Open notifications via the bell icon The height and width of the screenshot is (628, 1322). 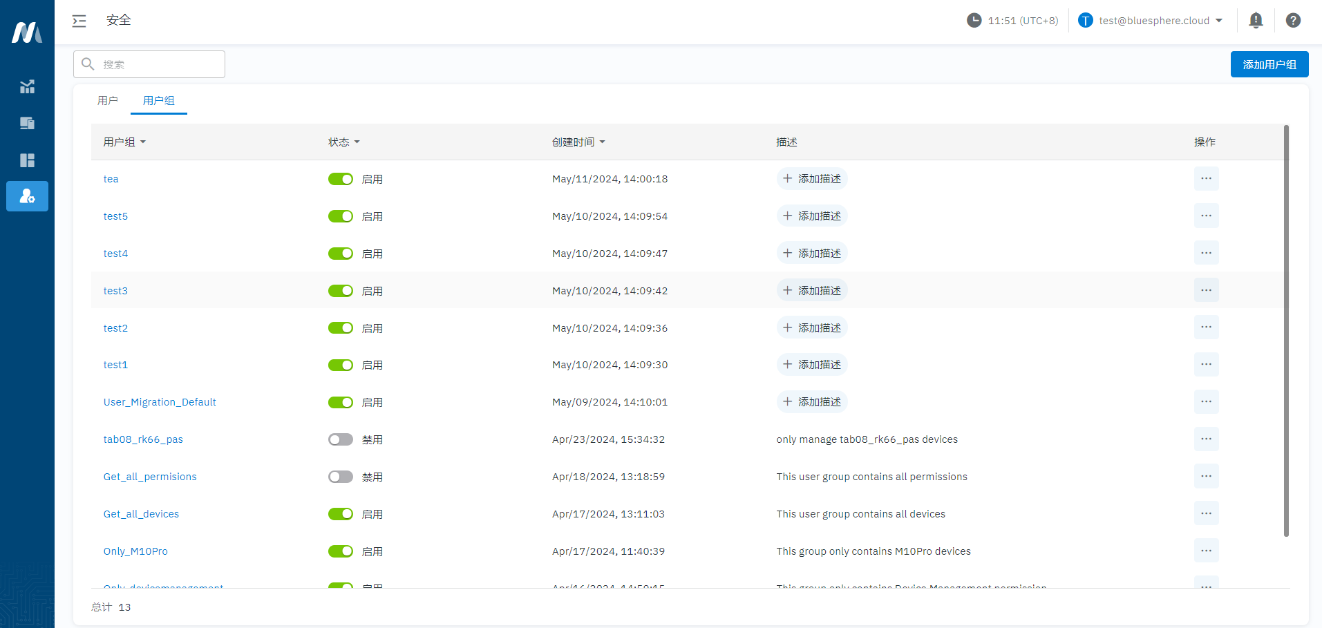pyautogui.click(x=1255, y=21)
